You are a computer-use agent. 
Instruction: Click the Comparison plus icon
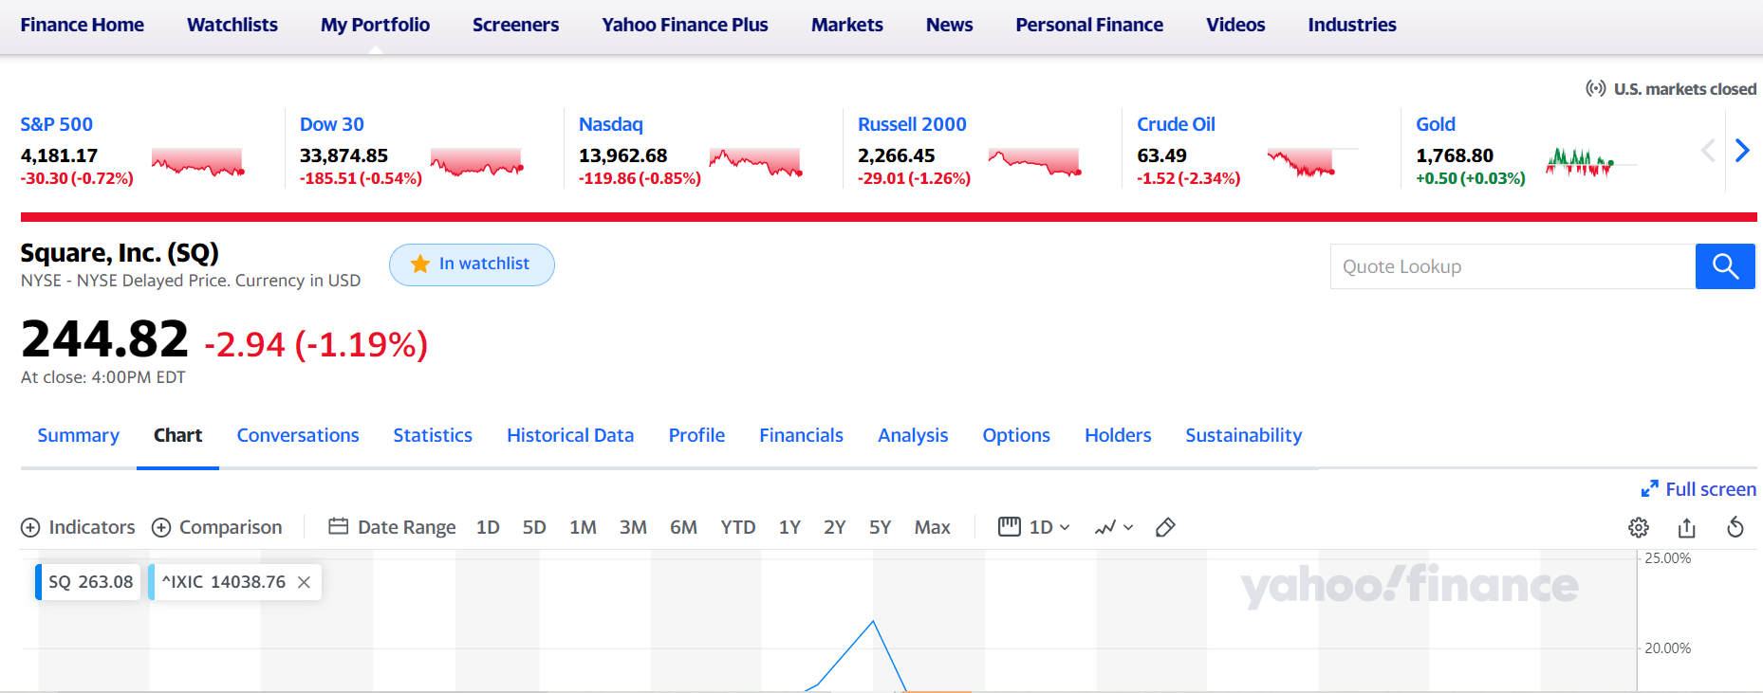[161, 527]
